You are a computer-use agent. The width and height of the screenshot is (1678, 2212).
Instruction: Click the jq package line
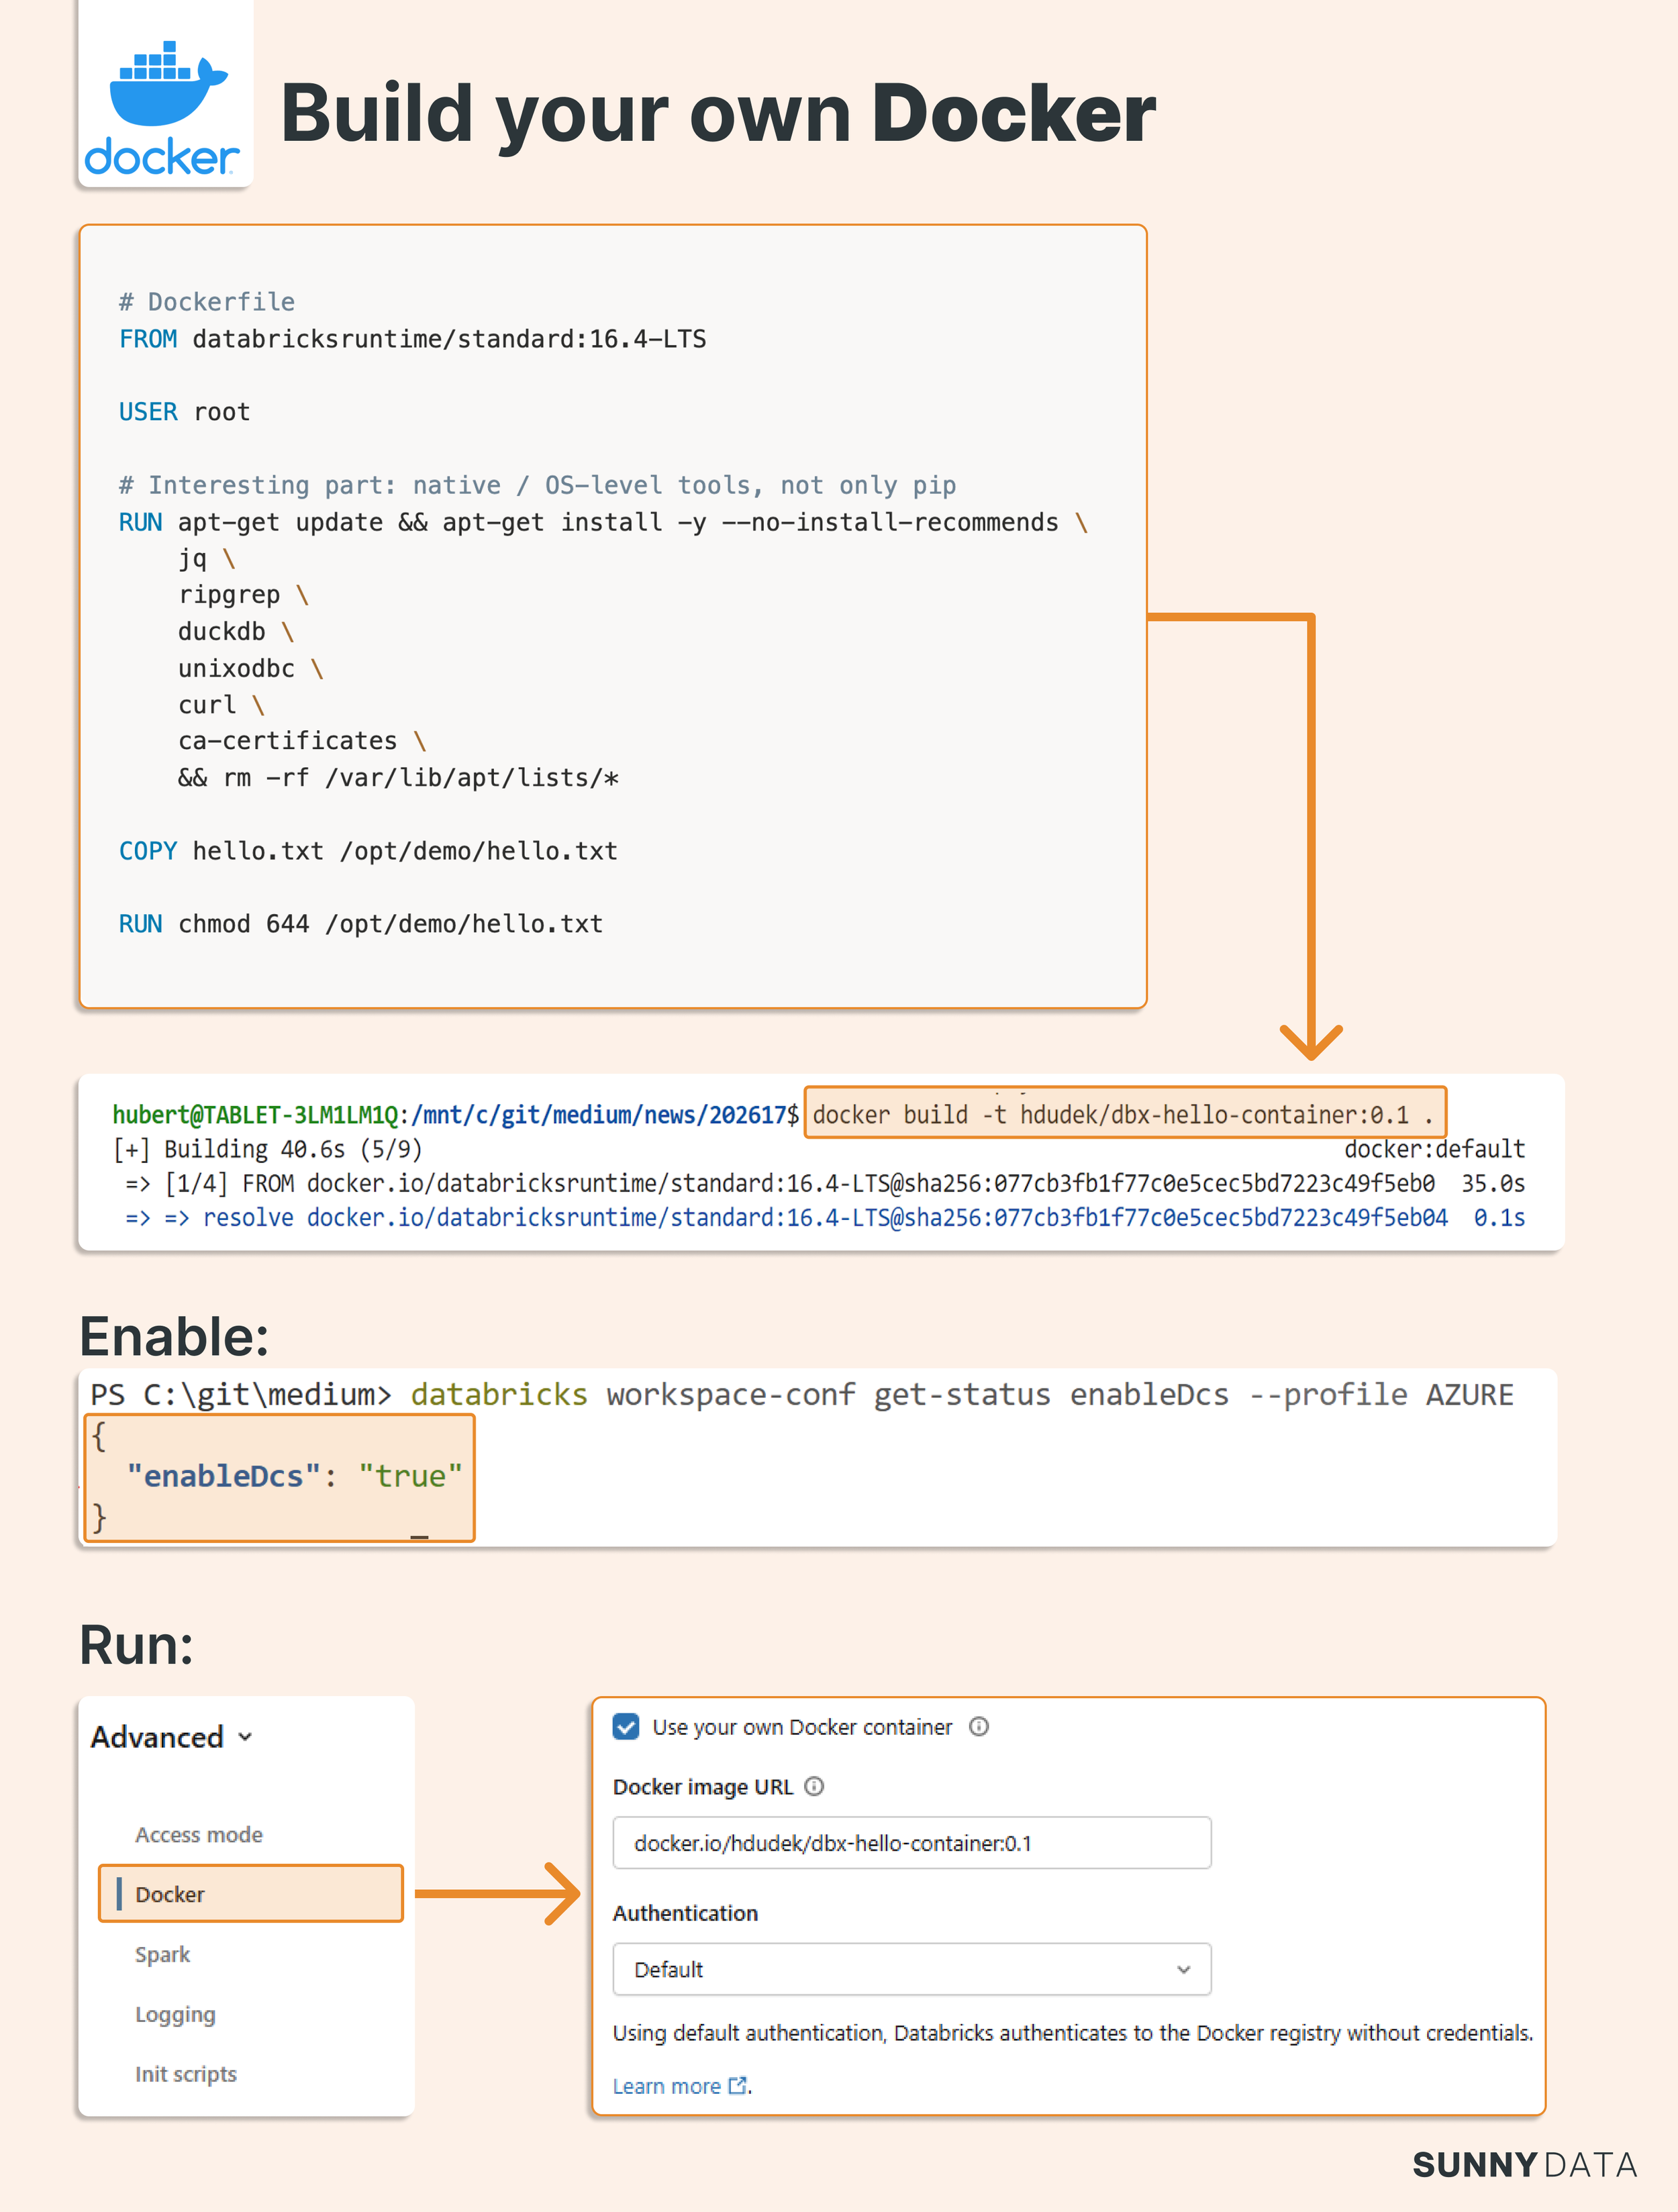(x=206, y=558)
